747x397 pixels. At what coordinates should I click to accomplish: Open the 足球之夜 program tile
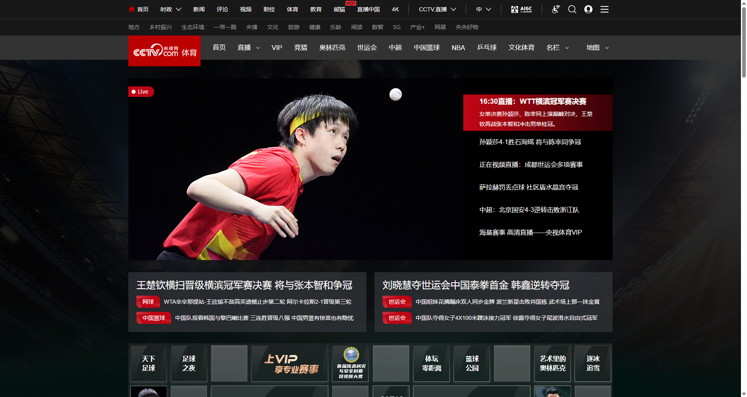[189, 363]
